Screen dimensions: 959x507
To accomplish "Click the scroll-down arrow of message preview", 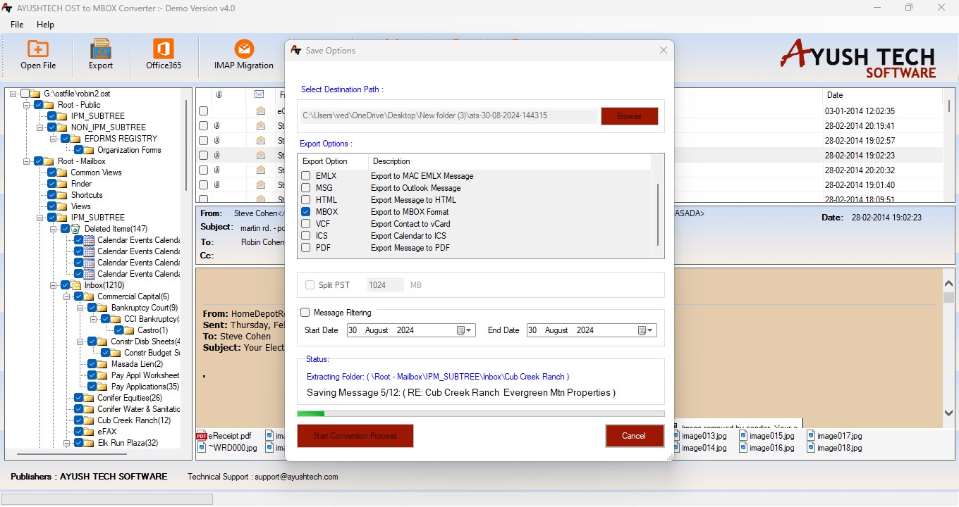I will click(x=948, y=413).
